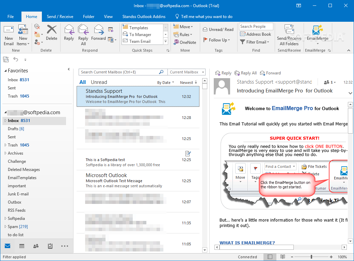Open the More respond options icon
The width and height of the screenshot is (354, 261).
point(112,40)
